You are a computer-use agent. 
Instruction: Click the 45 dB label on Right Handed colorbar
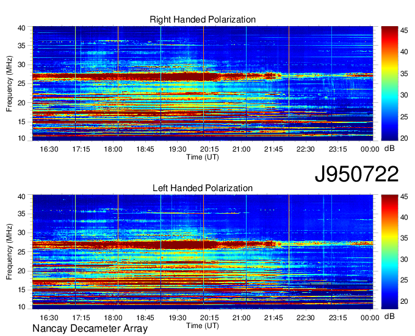(404, 30)
